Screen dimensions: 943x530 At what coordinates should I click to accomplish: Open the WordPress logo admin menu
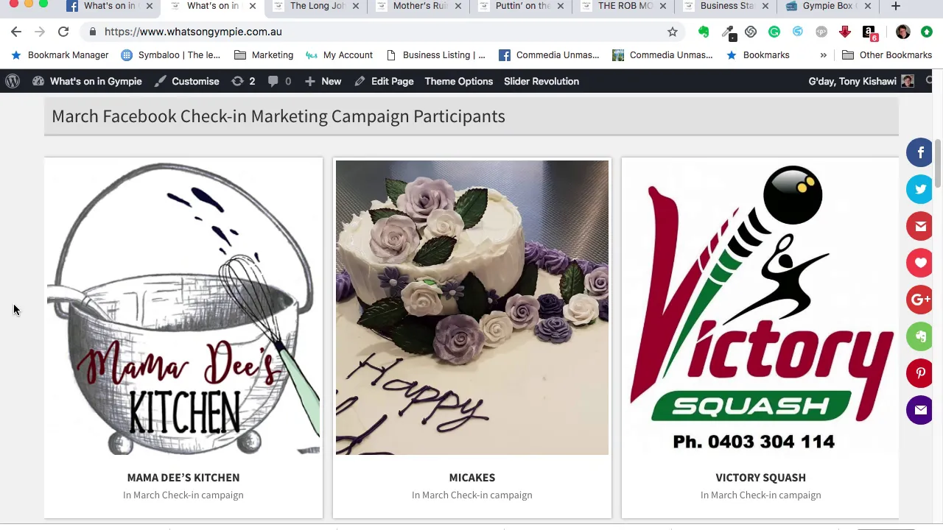[12, 81]
